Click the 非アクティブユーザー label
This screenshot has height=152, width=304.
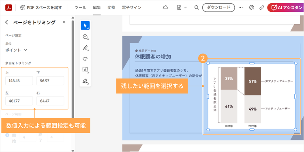pos(279,81)
